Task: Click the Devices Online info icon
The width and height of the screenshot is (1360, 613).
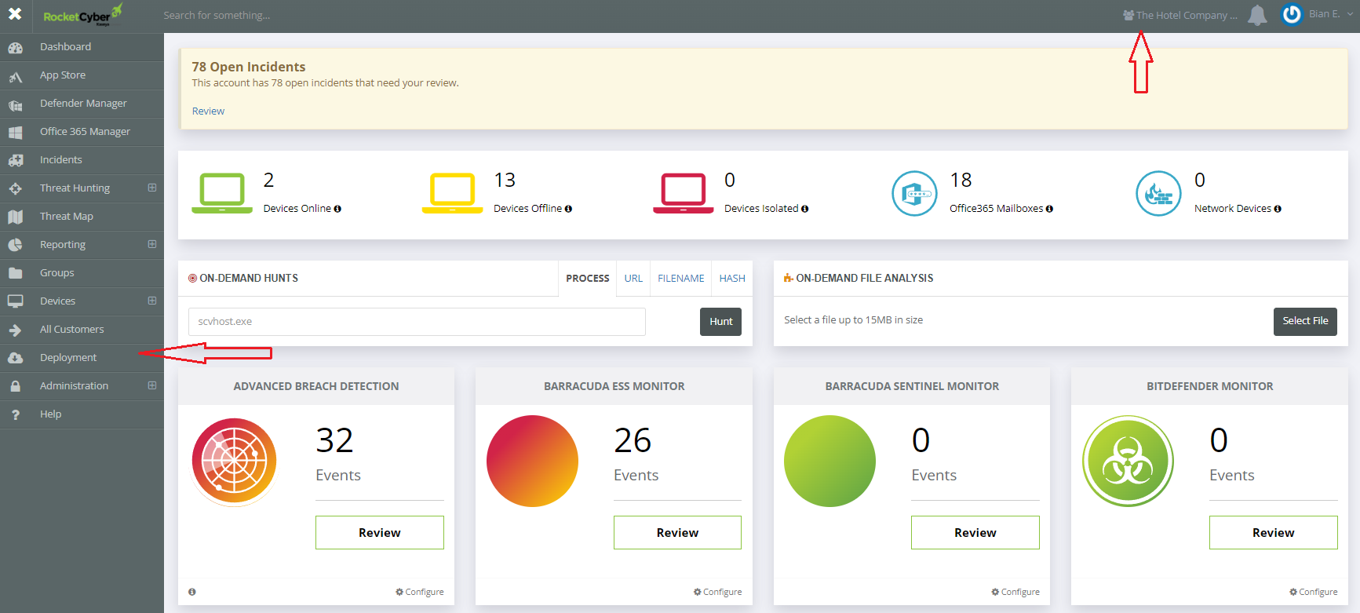Action: pos(337,209)
